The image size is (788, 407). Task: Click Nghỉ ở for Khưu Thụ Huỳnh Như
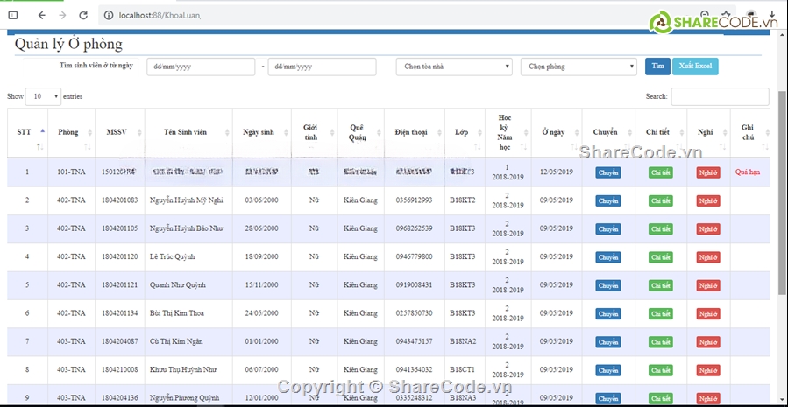[708, 370]
